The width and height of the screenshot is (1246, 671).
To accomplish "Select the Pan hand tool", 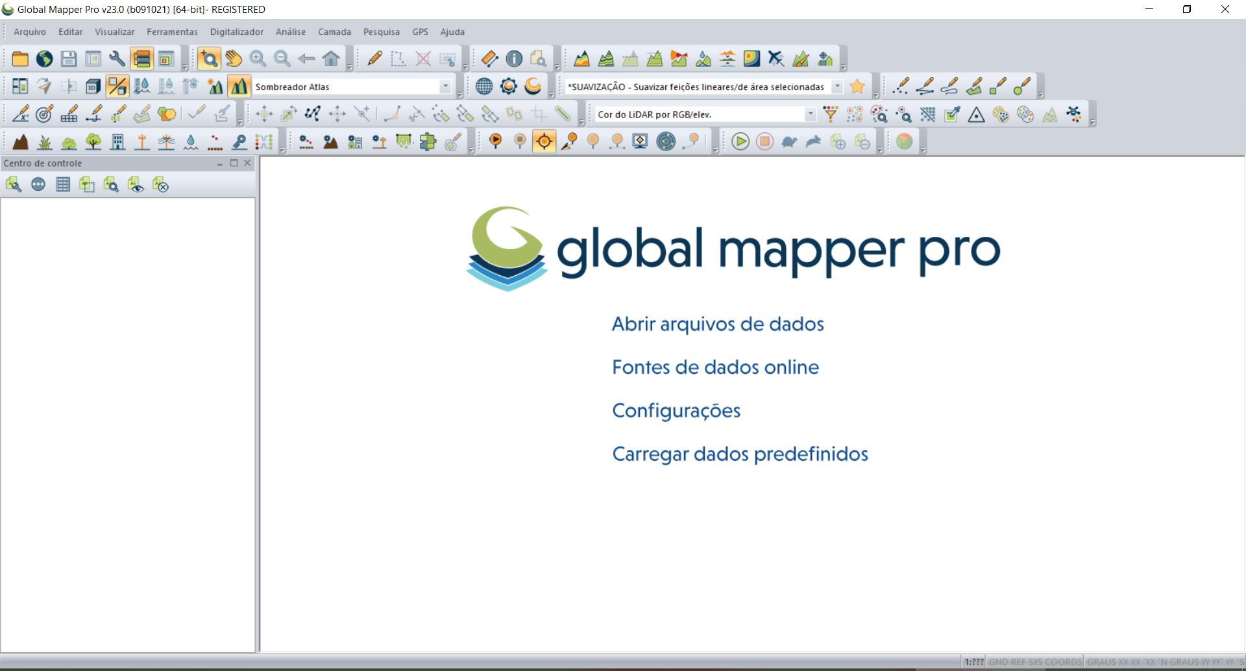I will 234,59.
